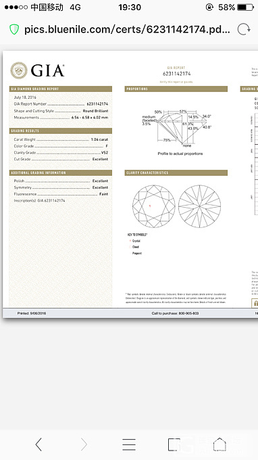Image resolution: width=258 pixels, height=460 pixels.
Task: Tap the pics.bluenile.com address bar
Action: pyautogui.click(x=127, y=30)
